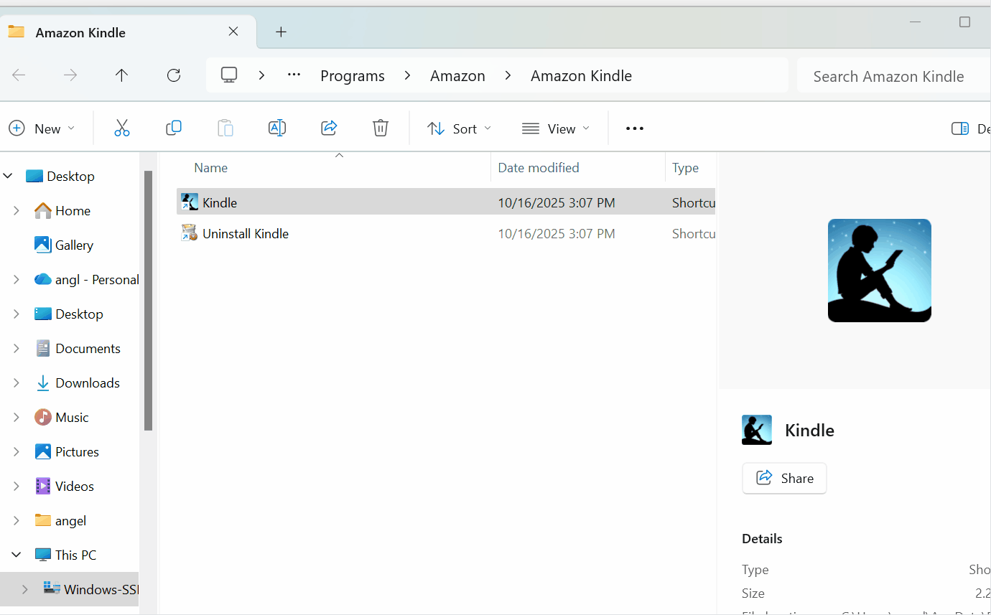Refresh the current folder view
The width and height of the screenshot is (991, 615).
click(174, 75)
